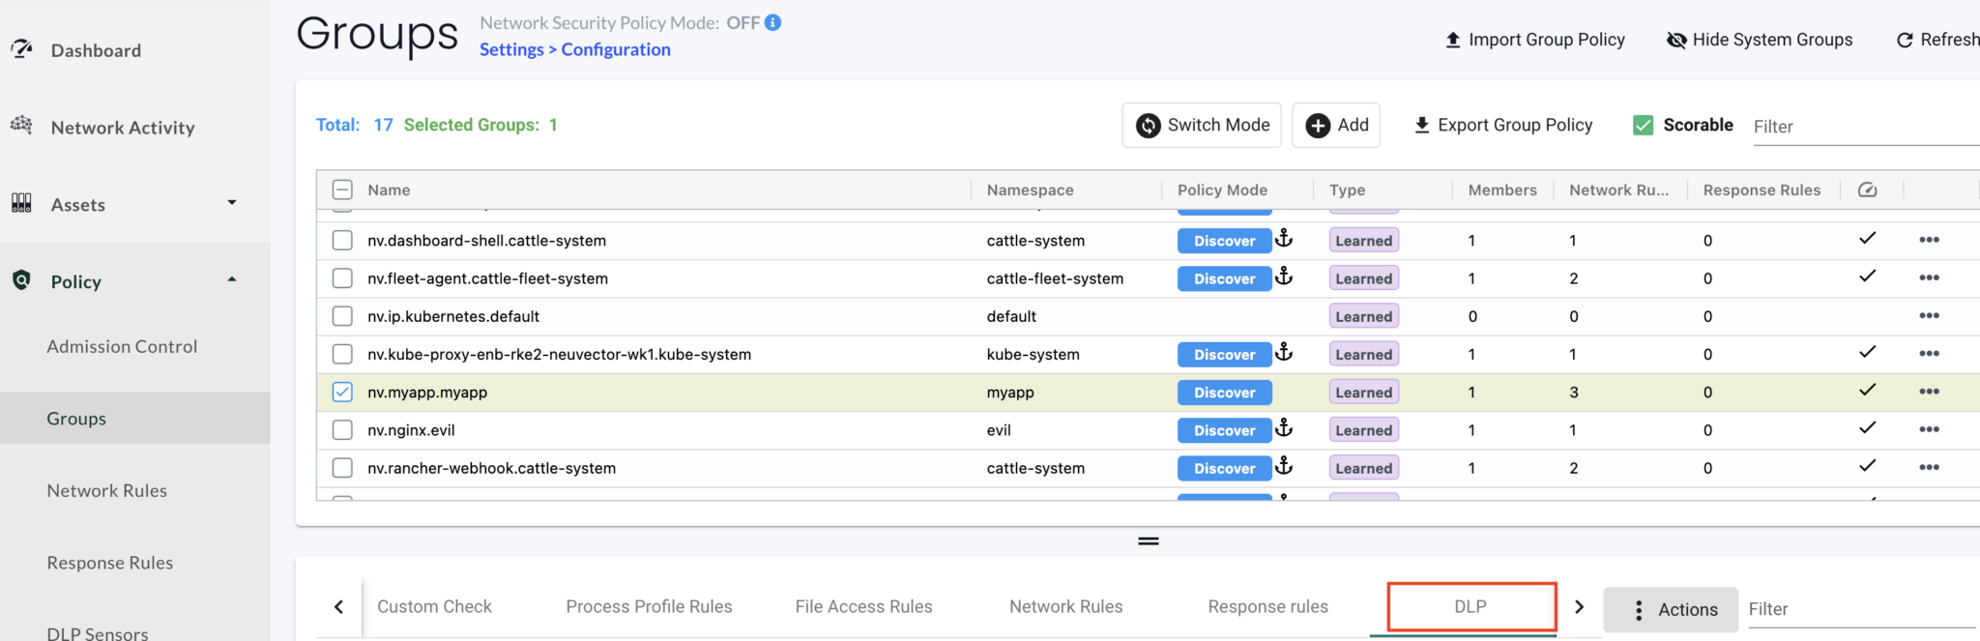Click the Hide System Groups eye icon
Screen dimensions: 1980x641
tap(1676, 40)
